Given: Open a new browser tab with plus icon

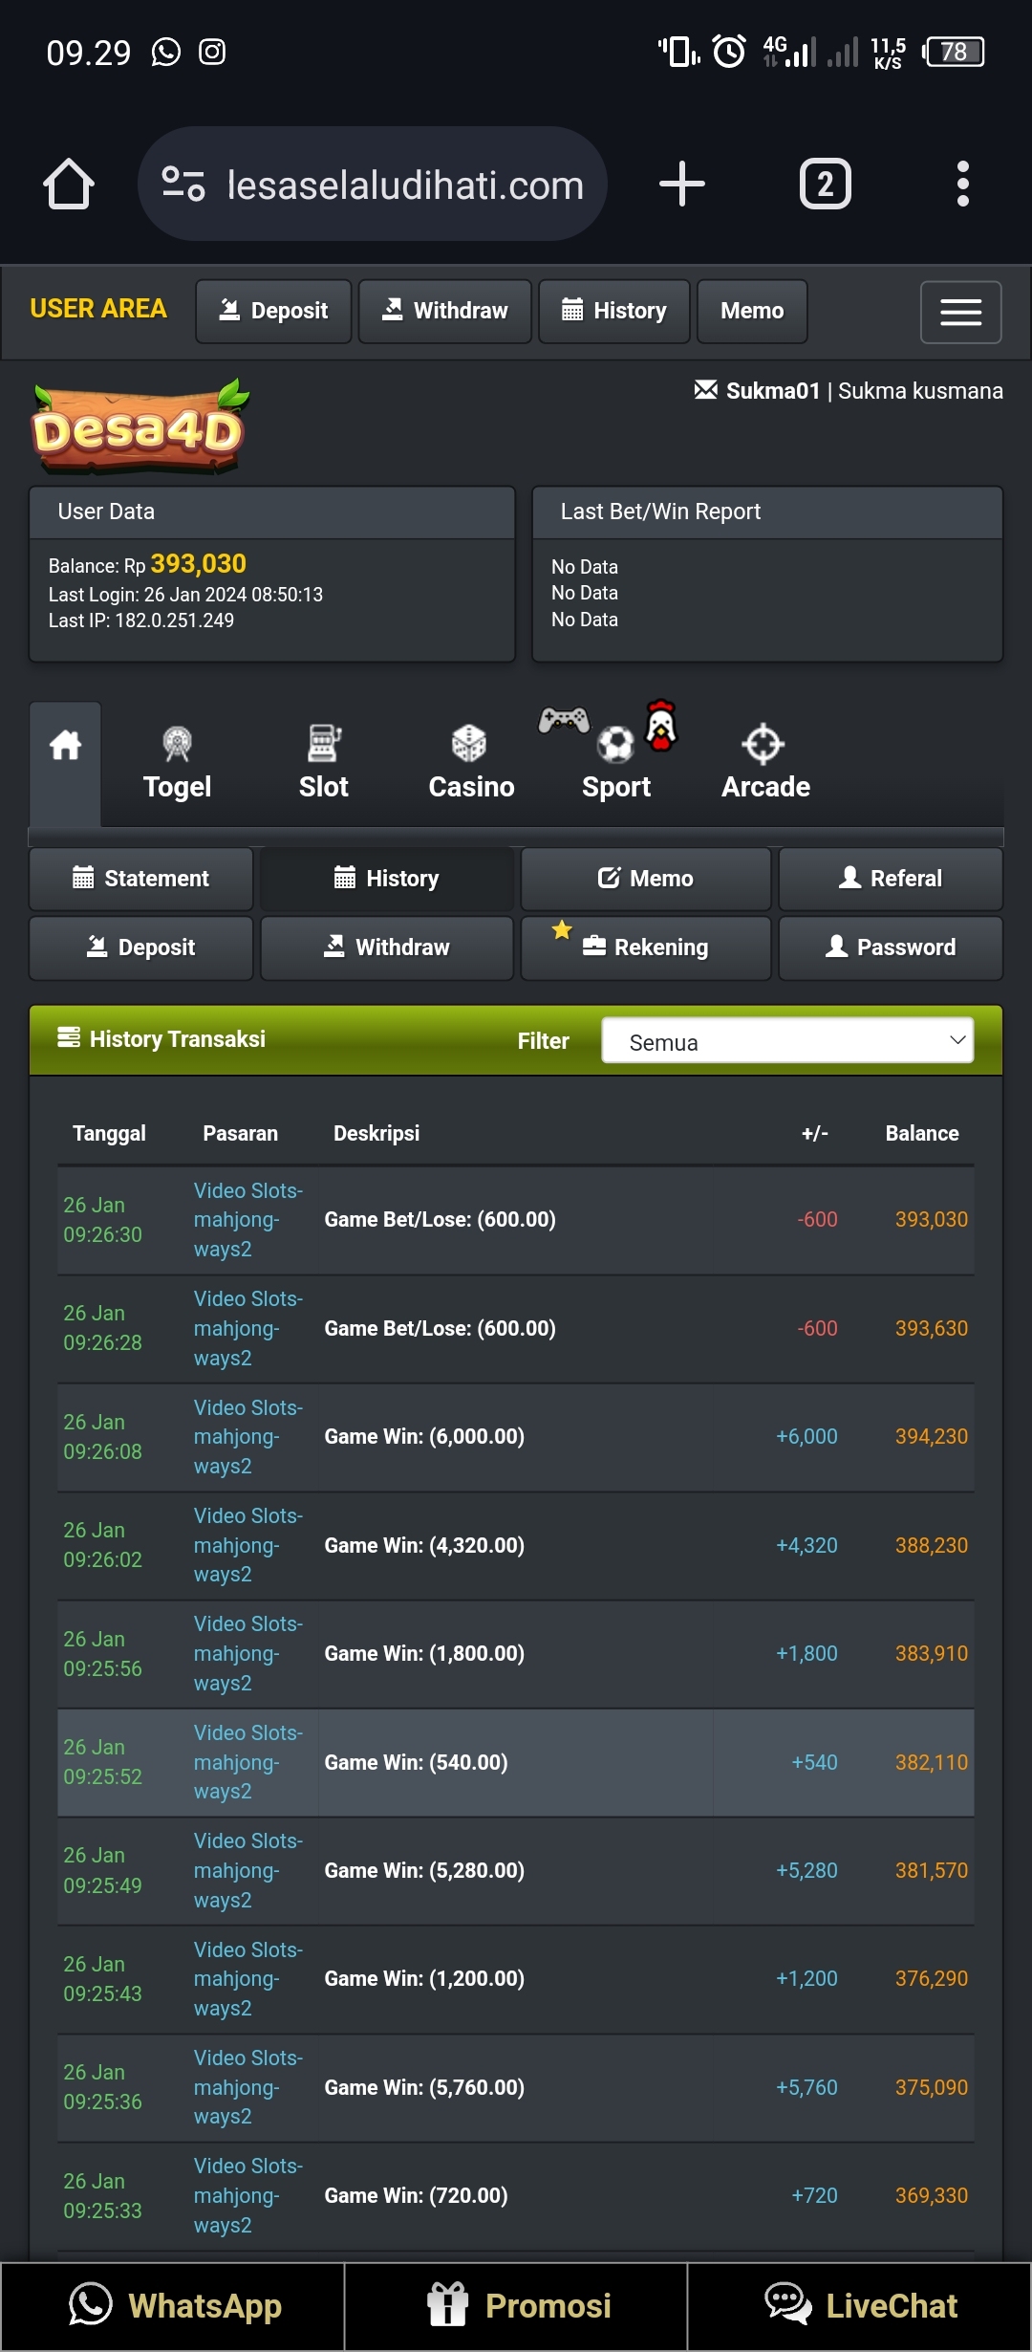Looking at the screenshot, I should click(681, 184).
